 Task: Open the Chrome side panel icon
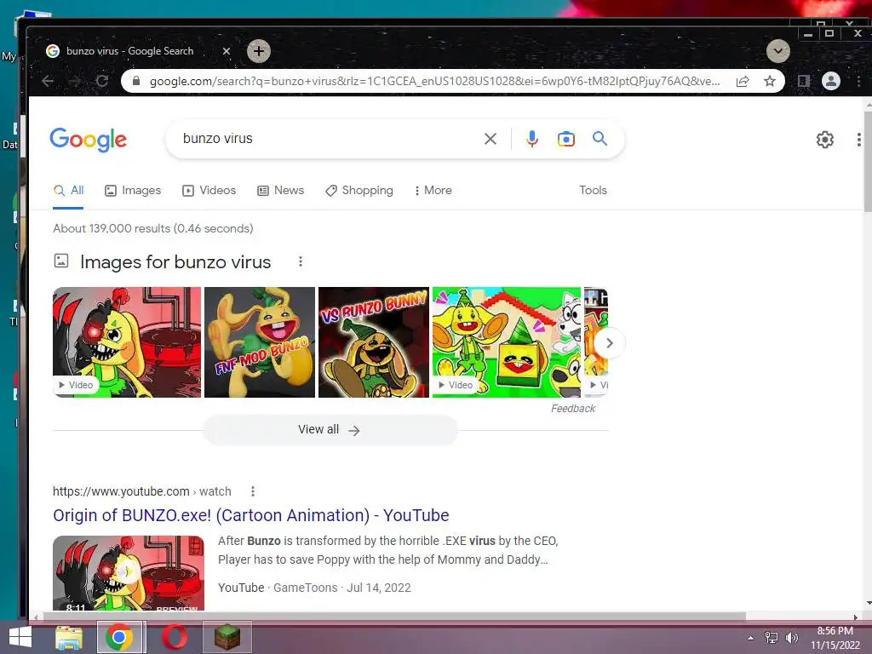point(803,81)
